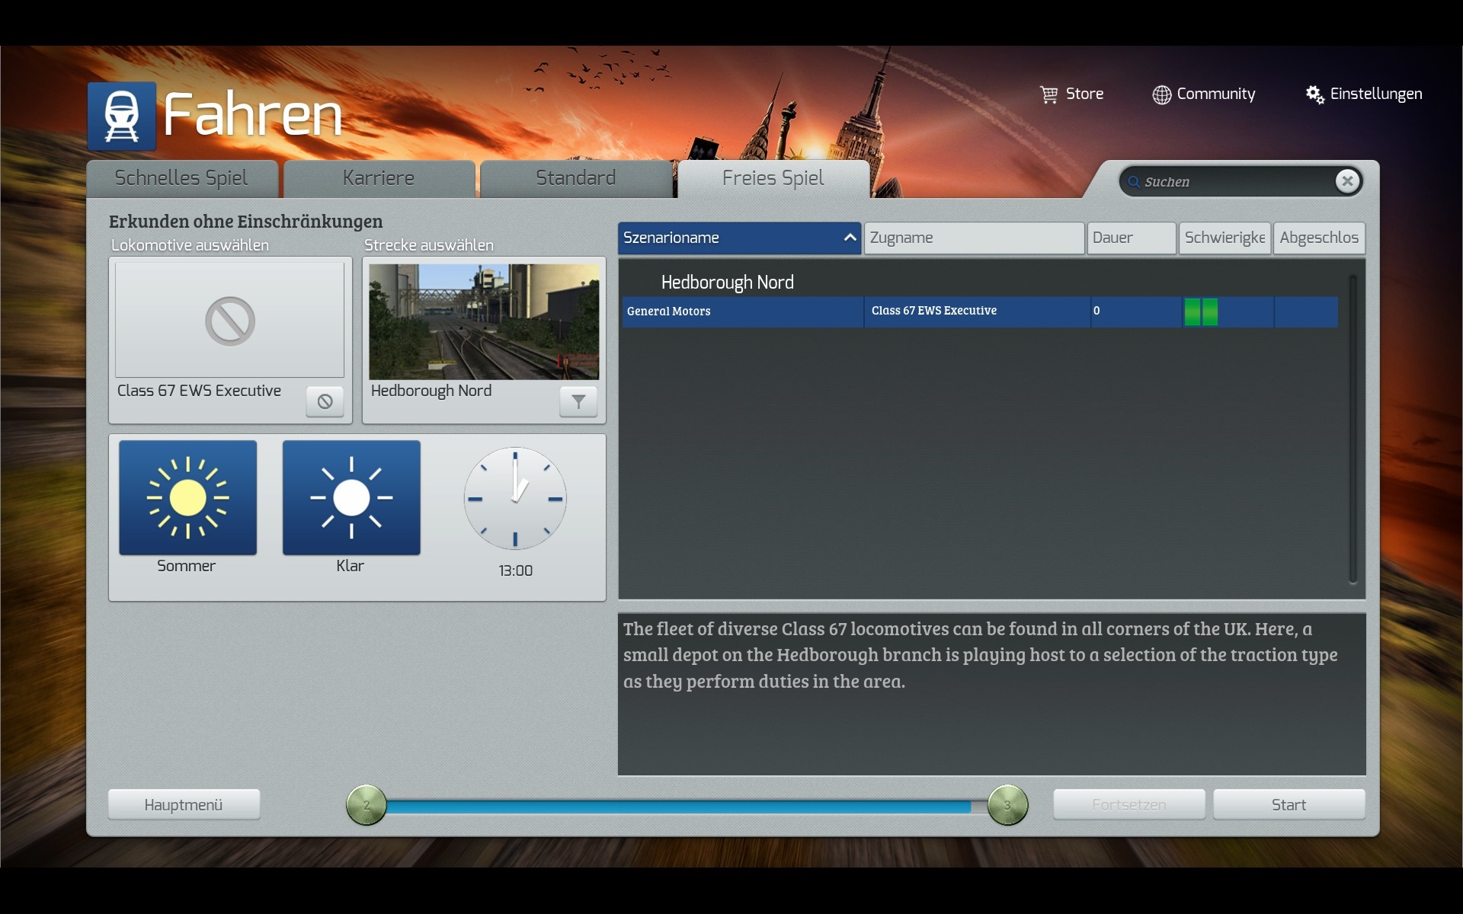
Task: Open the Store via cart icon
Action: pyautogui.click(x=1049, y=94)
